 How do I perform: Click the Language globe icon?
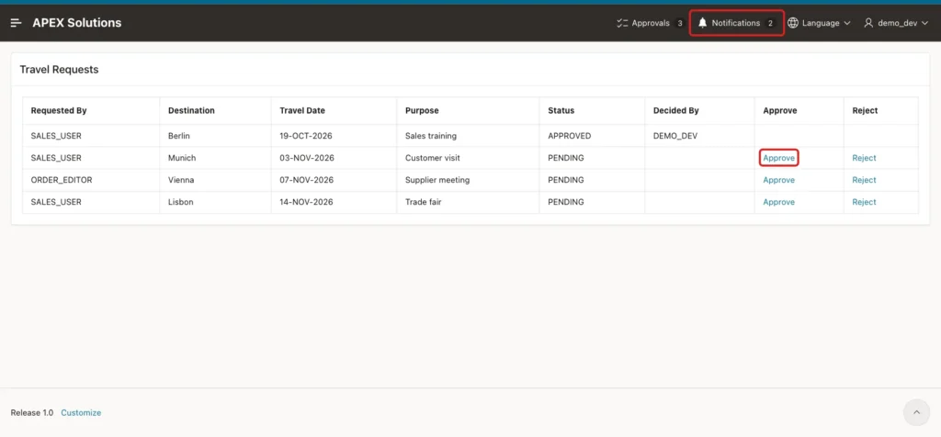coord(793,23)
